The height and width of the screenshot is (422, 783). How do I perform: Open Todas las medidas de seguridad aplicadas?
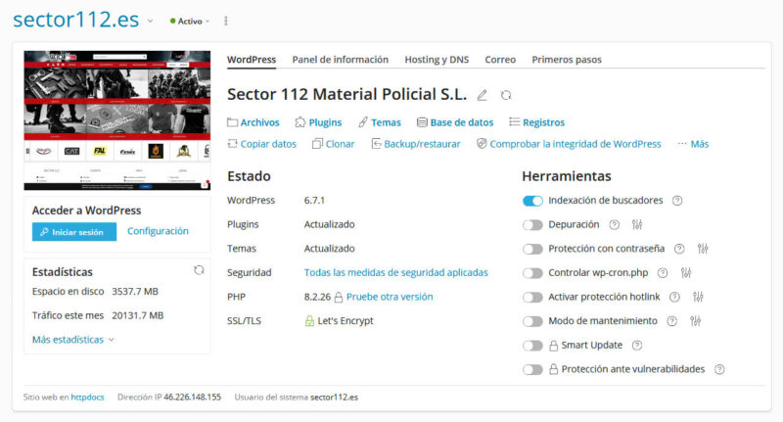coord(396,272)
